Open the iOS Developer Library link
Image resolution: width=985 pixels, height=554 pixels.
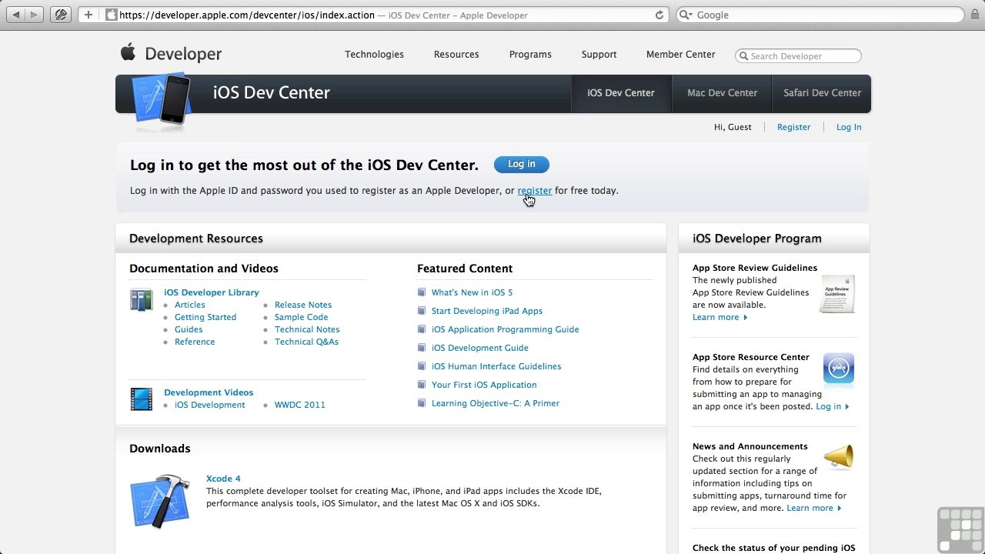[212, 292]
